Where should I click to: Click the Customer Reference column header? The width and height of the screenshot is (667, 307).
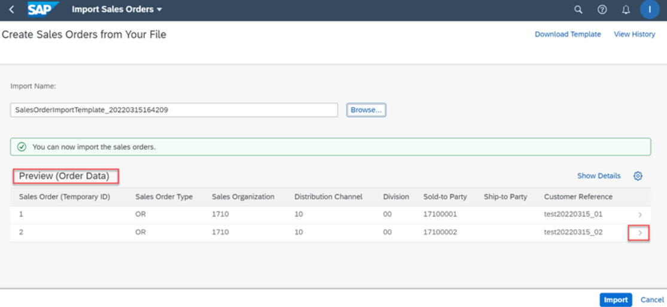578,197
